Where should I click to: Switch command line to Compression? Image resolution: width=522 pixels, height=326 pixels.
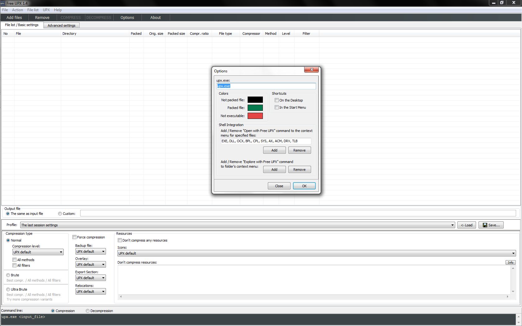53,311
